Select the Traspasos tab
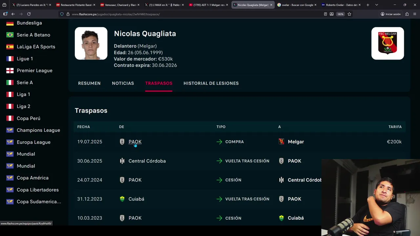Viewport: 420px width, 236px height. click(x=159, y=83)
